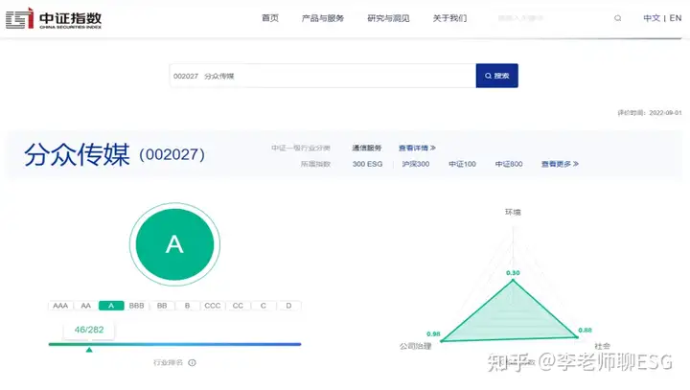Select the CC rating box
This screenshot has height=390, width=690.
tap(238, 306)
